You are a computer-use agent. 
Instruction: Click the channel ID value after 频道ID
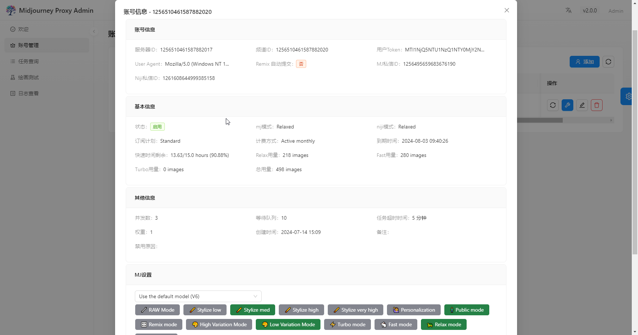(x=302, y=50)
